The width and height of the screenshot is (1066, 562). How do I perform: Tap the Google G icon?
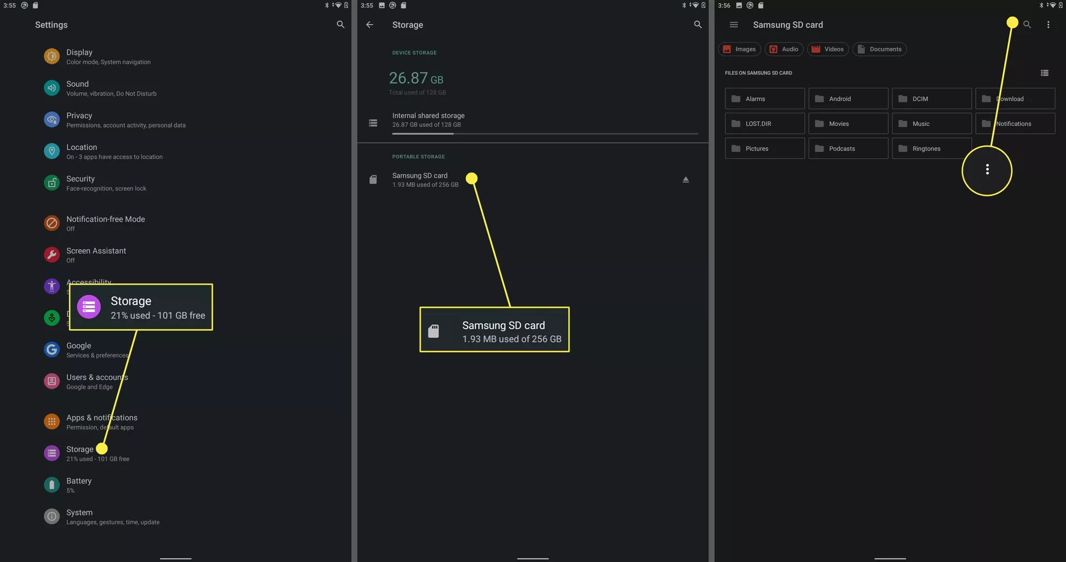coord(52,349)
